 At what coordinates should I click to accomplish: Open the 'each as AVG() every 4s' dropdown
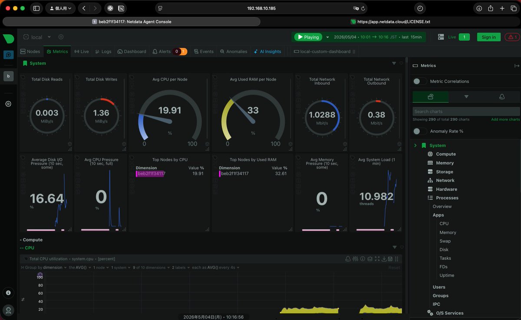pos(216,267)
